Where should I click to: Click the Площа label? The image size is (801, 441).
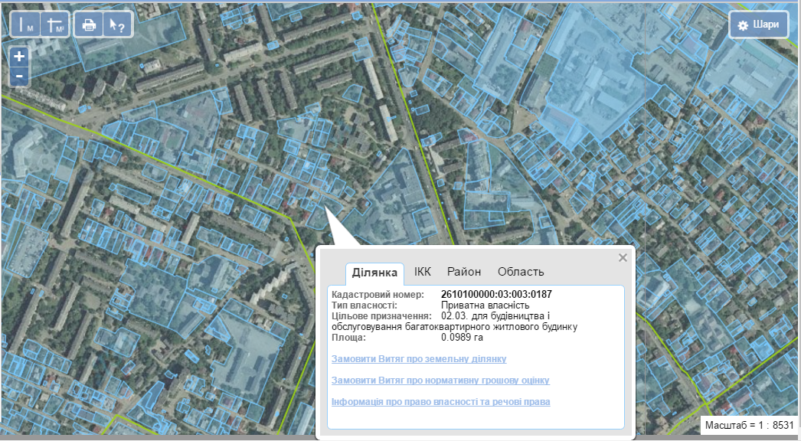(x=348, y=338)
